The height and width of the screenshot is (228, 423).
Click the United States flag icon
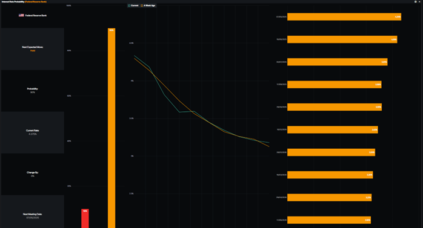point(21,15)
